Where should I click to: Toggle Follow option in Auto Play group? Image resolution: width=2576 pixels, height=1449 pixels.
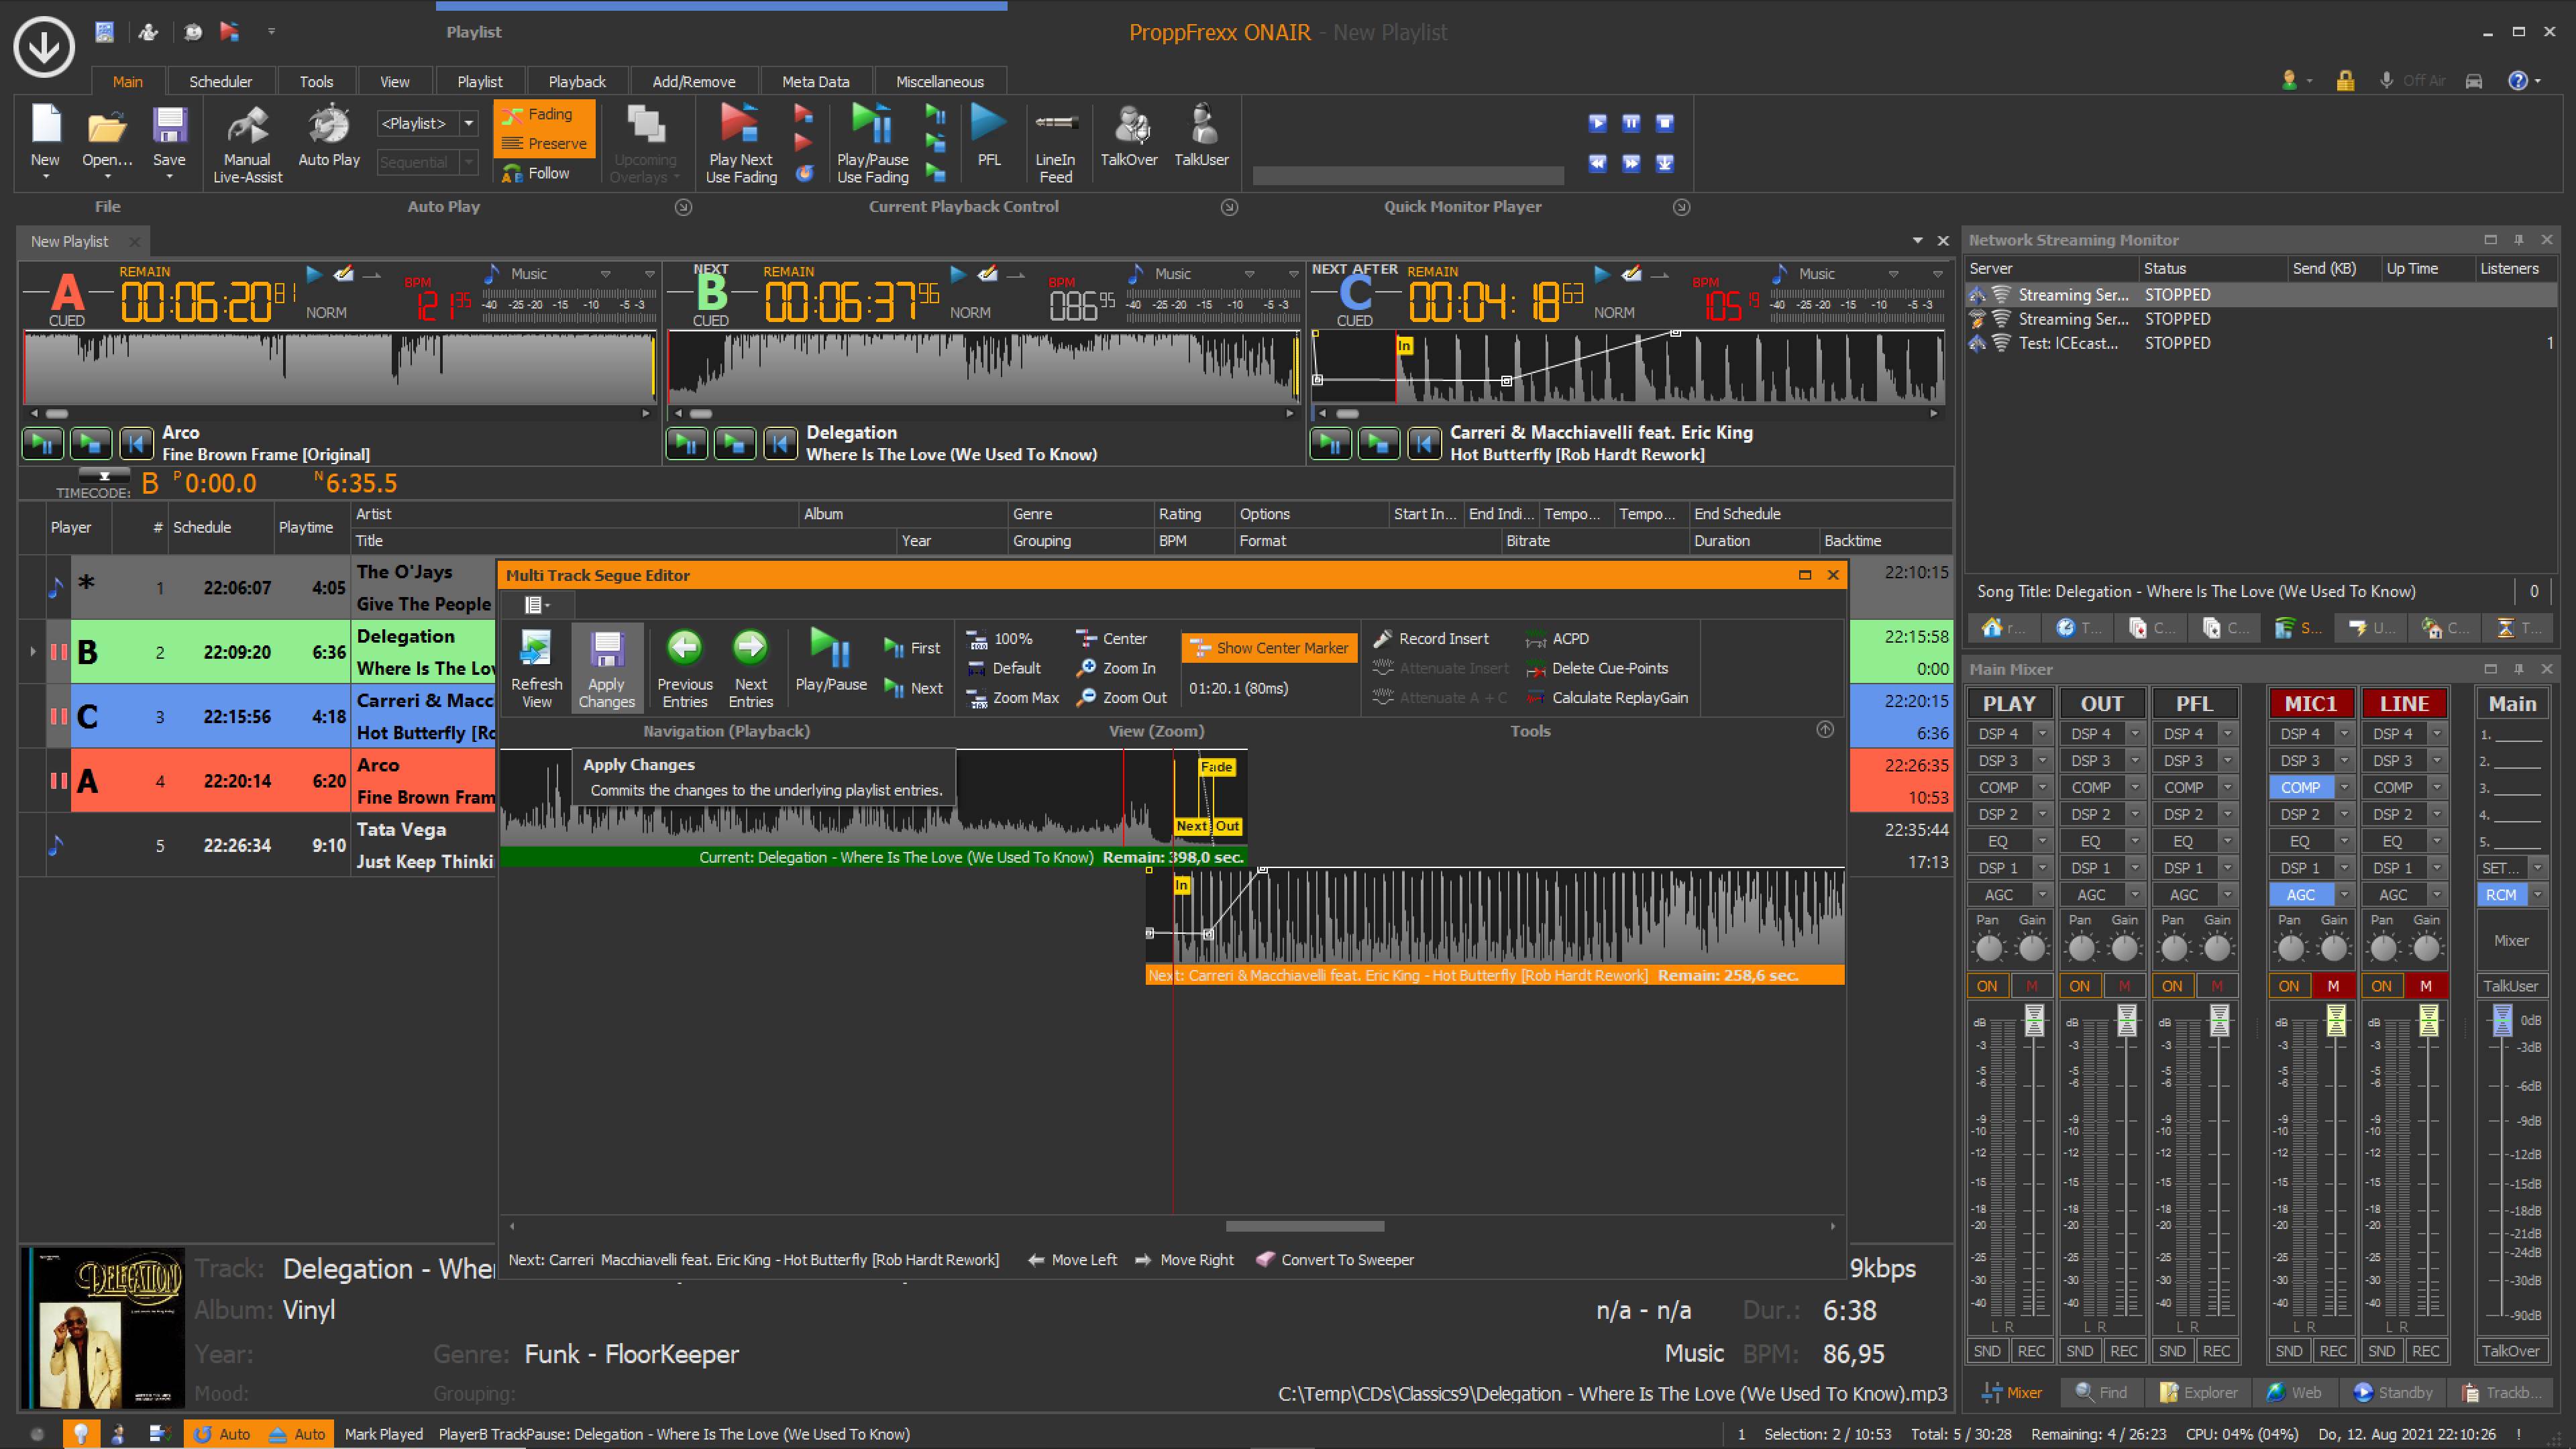[536, 173]
